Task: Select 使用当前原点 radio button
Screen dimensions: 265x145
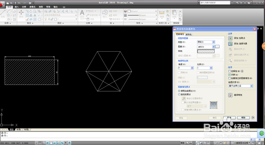Action: point(179,91)
